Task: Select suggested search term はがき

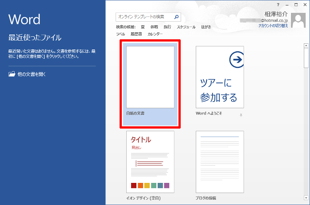Action: click(x=206, y=27)
